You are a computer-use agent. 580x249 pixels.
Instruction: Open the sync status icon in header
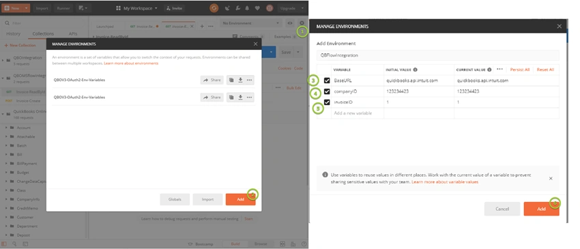tap(214, 8)
